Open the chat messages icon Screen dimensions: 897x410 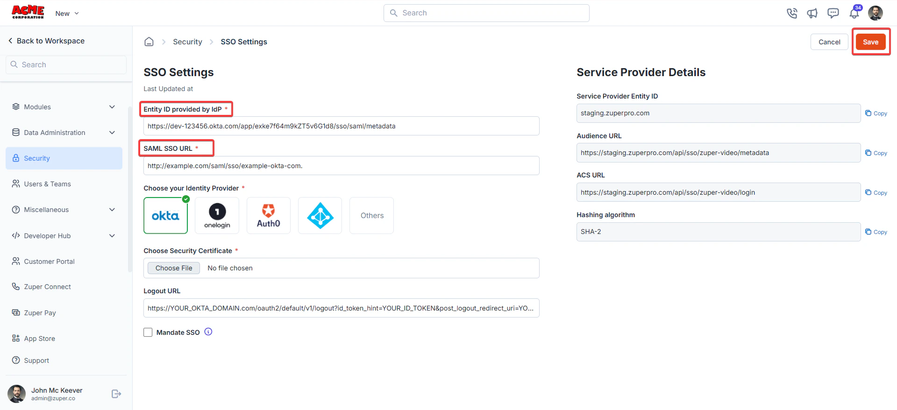tap(833, 13)
